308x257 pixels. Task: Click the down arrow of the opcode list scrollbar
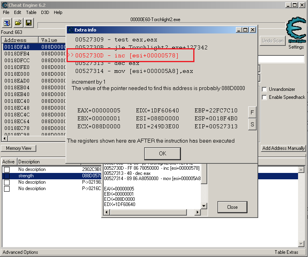(204, 206)
